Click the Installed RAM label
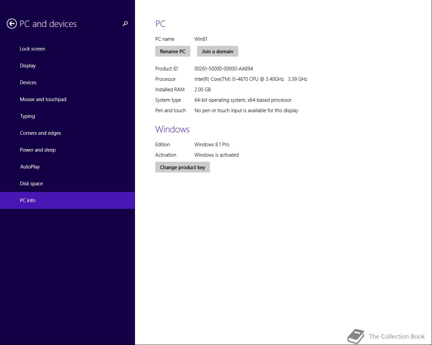The width and height of the screenshot is (432, 345). [170, 90]
